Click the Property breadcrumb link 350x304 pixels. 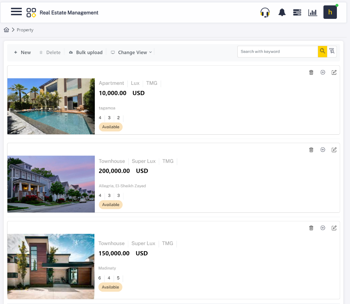[x=25, y=30]
